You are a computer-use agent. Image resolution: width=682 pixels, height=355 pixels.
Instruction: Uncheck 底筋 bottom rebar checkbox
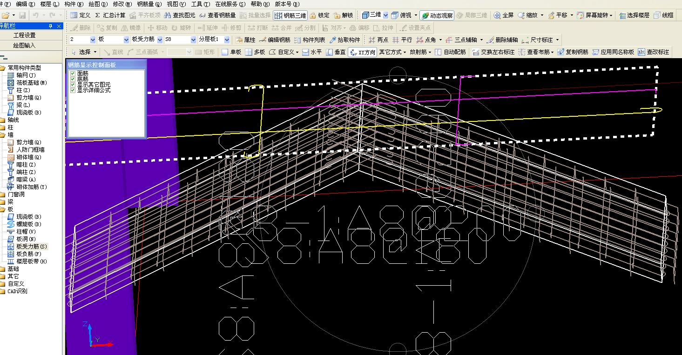[72, 79]
